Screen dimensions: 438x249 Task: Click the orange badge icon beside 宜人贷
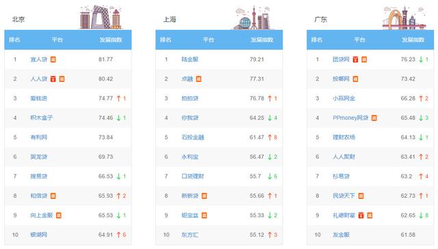tap(53, 60)
